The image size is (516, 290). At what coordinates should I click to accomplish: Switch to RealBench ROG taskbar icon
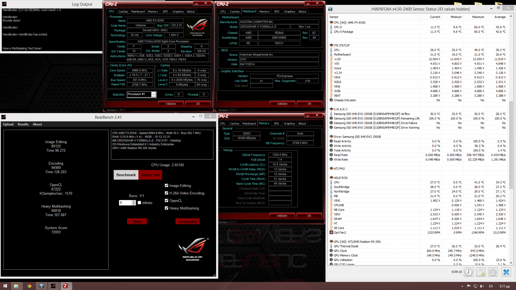(53, 286)
